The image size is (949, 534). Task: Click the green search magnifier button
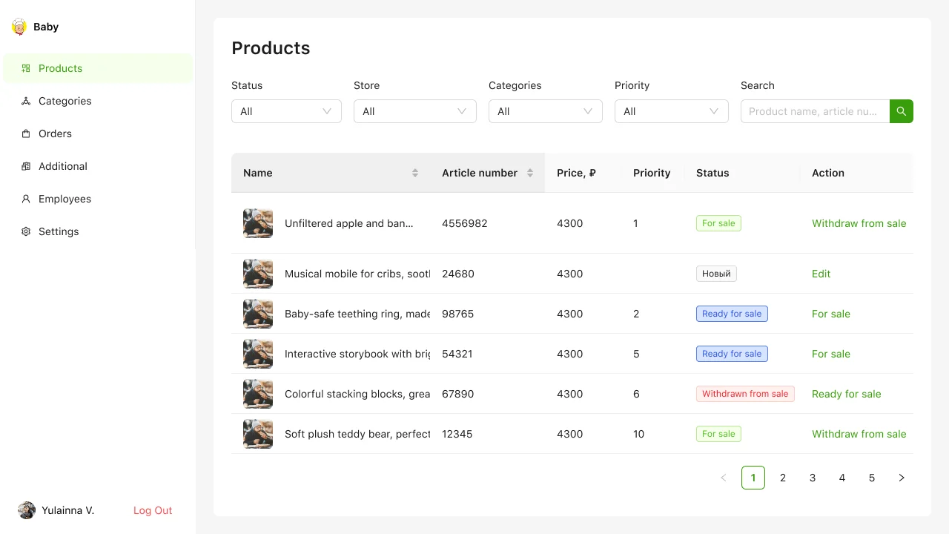click(x=902, y=111)
